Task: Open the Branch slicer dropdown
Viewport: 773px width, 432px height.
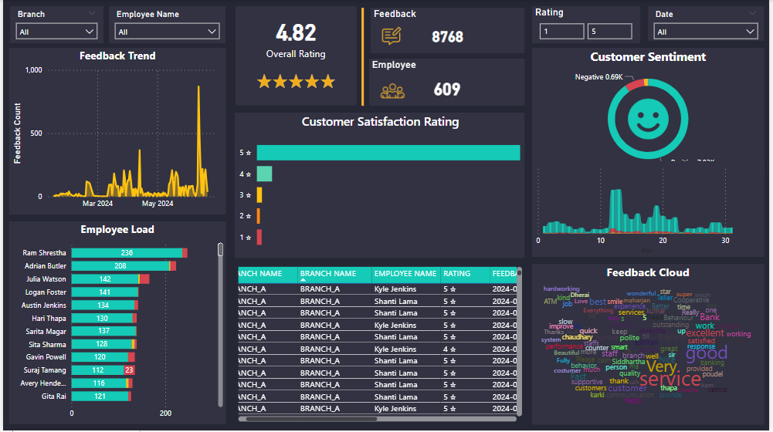Action: point(56,32)
